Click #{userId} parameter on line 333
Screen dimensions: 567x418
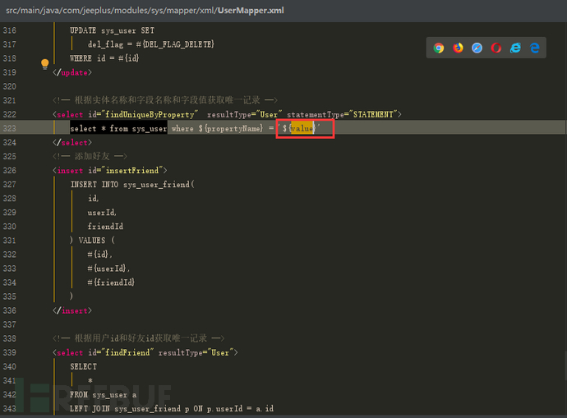click(x=108, y=269)
